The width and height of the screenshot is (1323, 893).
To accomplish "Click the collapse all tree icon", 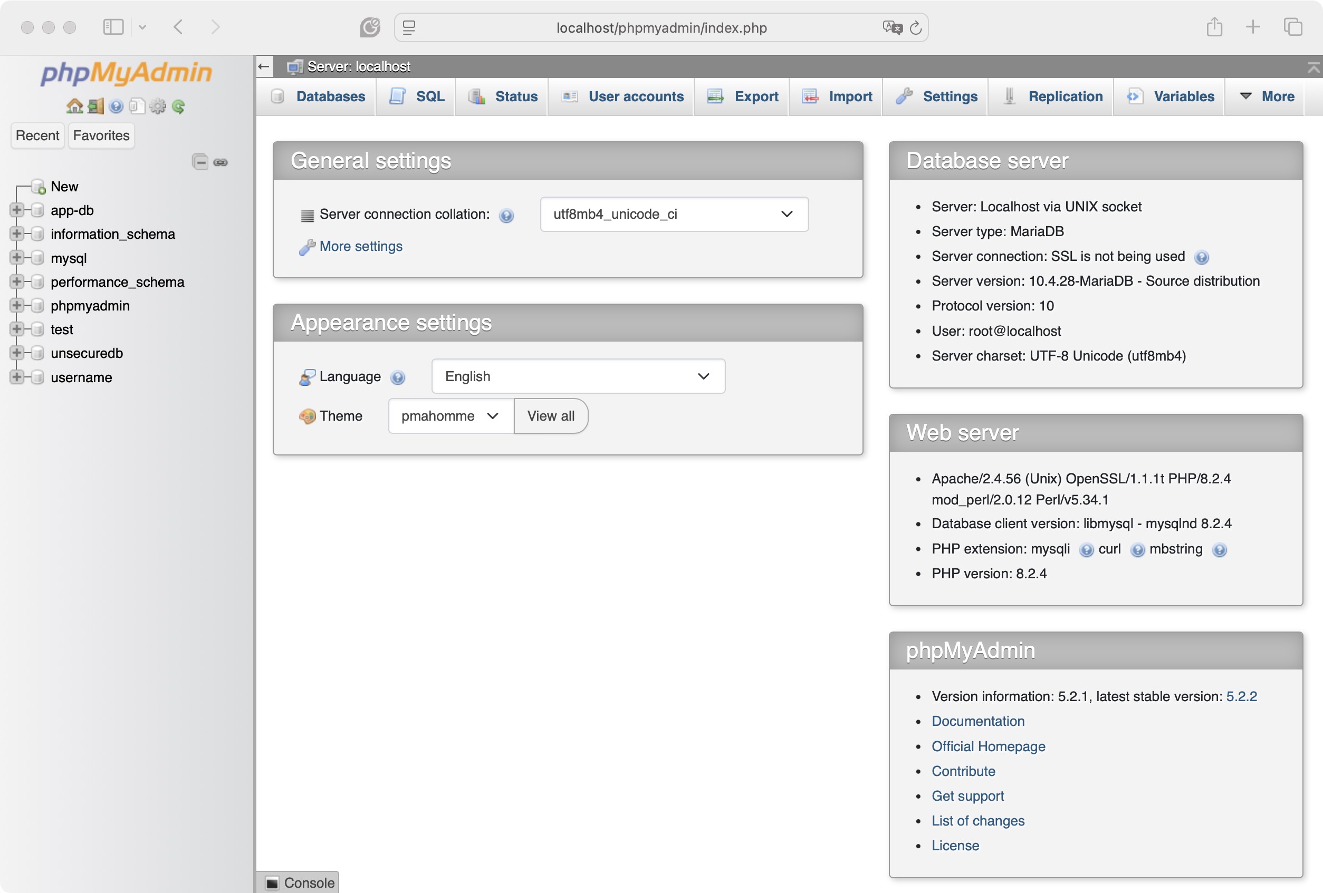I will pos(200,162).
